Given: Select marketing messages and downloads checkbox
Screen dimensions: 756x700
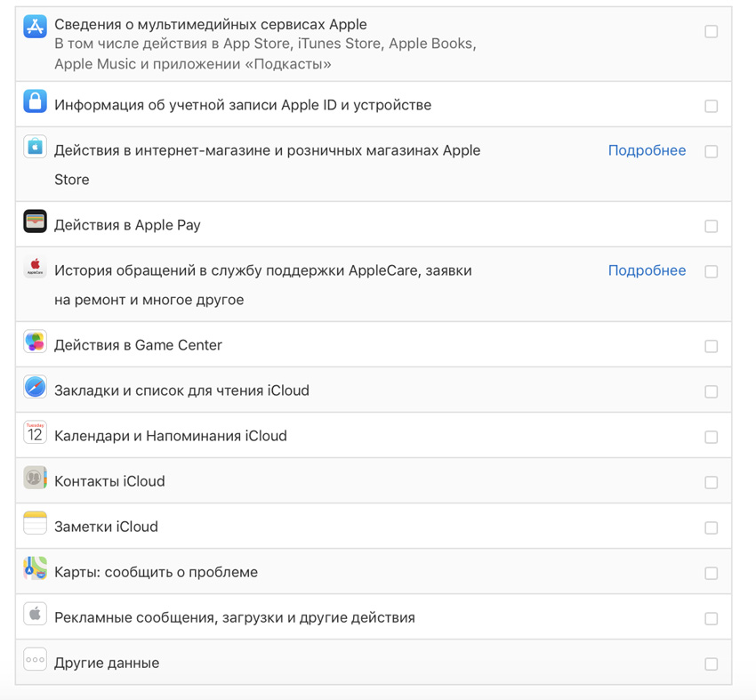Looking at the screenshot, I should (712, 618).
